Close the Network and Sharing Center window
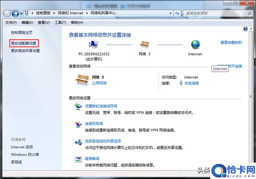 [x=247, y=3]
